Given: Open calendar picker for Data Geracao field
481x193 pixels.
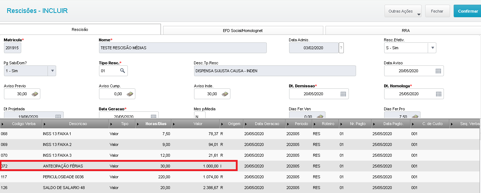Looking at the screenshot, I should tap(153, 116).
